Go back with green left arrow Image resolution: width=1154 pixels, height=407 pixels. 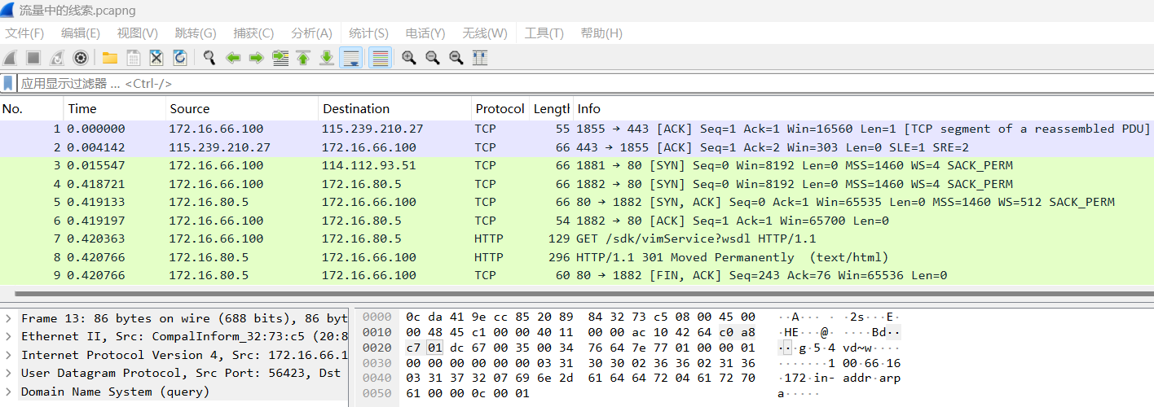(233, 58)
